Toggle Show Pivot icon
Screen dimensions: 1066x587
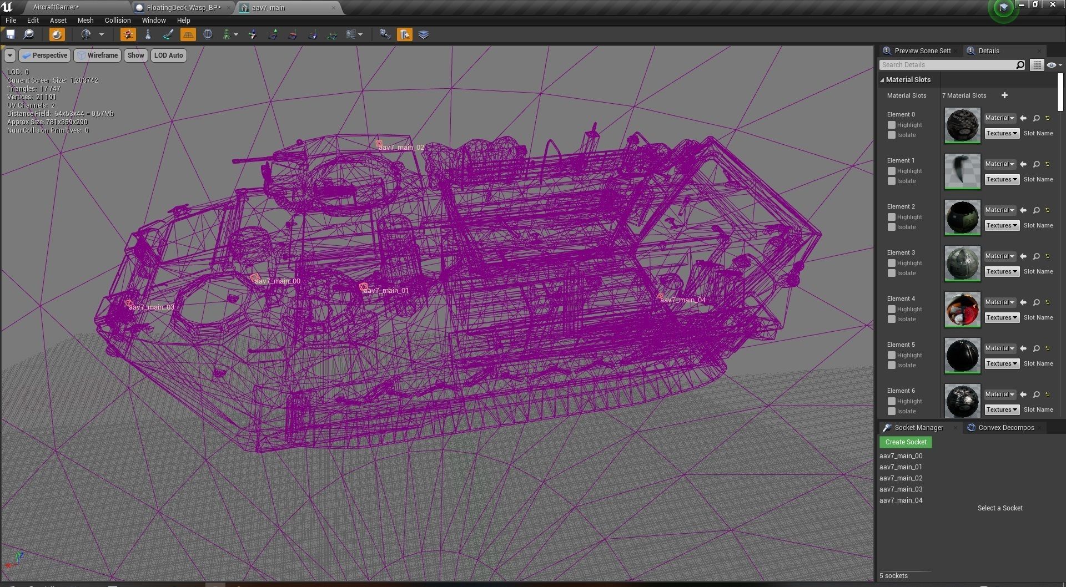[253, 34]
